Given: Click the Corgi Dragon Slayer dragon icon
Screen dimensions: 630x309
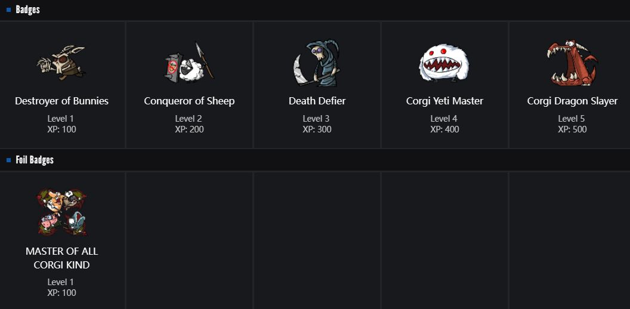Looking at the screenshot, I should click(x=572, y=63).
